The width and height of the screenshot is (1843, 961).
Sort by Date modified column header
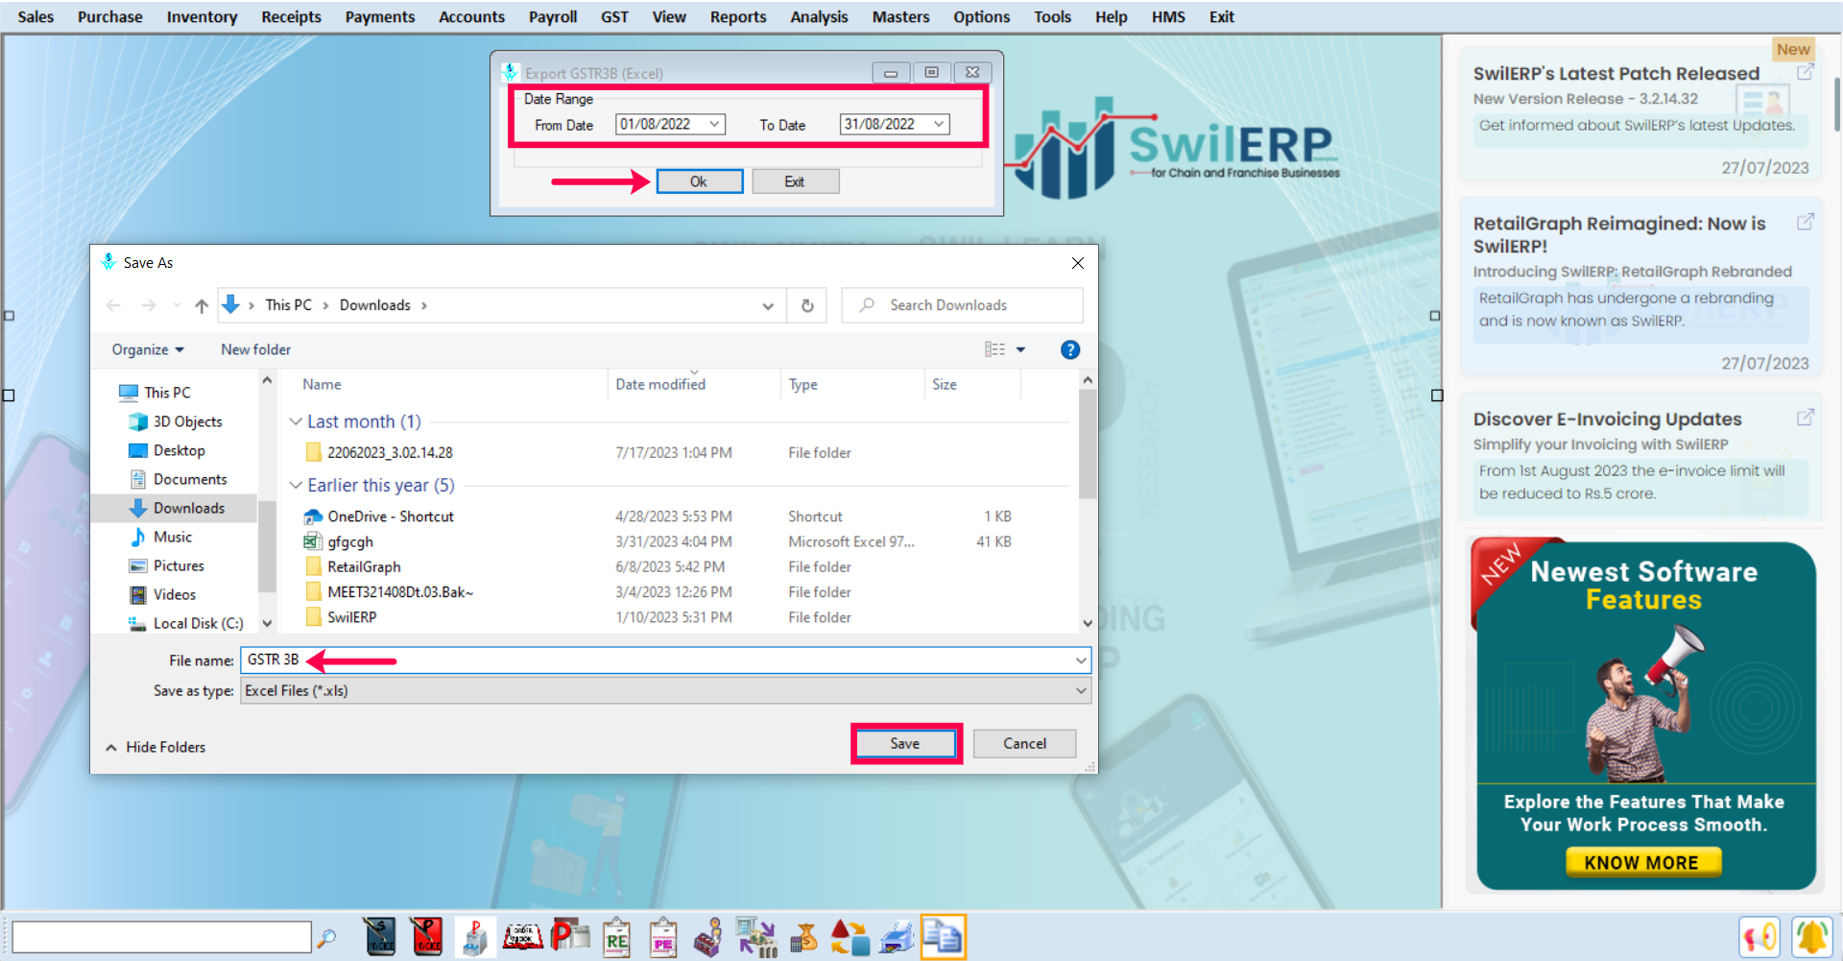coord(660,384)
